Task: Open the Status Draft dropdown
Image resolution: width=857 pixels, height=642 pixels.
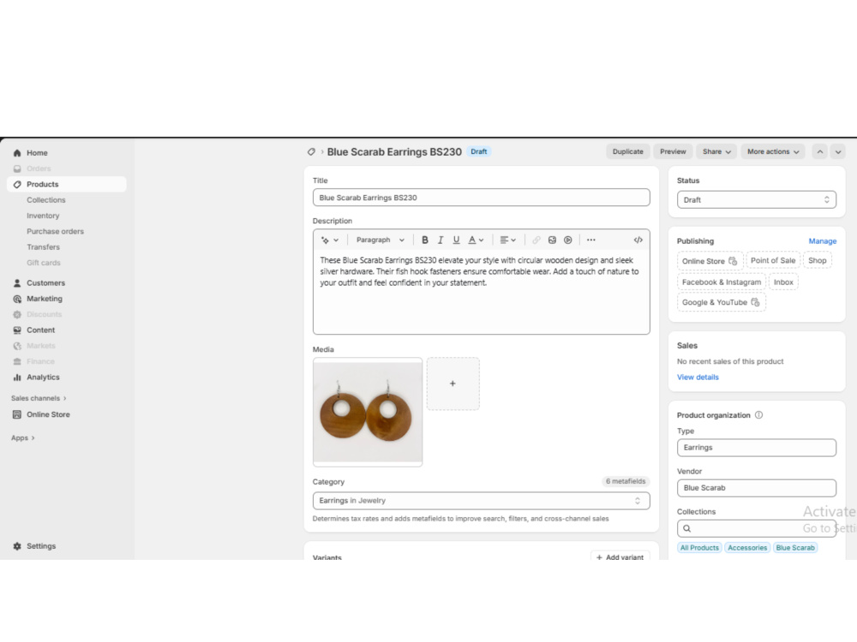Action: [x=757, y=199]
